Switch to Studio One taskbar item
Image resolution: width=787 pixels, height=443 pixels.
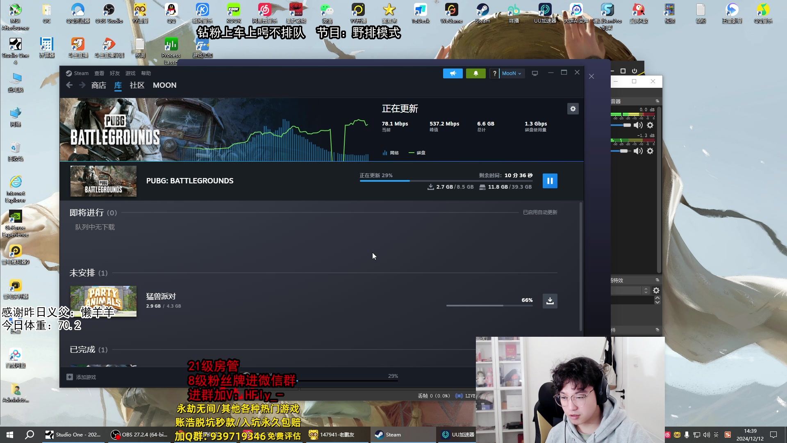pos(74,435)
